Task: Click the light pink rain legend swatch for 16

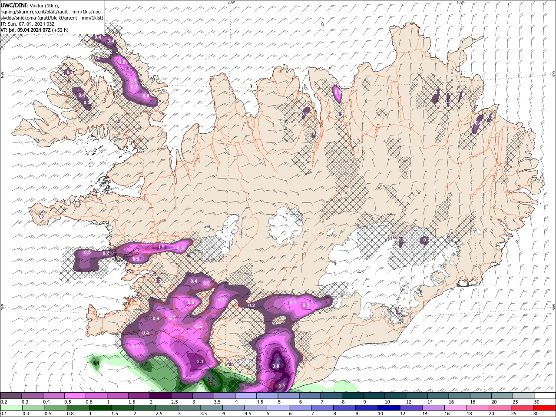Action: [455, 408]
